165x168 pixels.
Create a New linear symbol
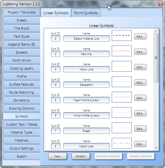pyautogui.click(x=58, y=156)
